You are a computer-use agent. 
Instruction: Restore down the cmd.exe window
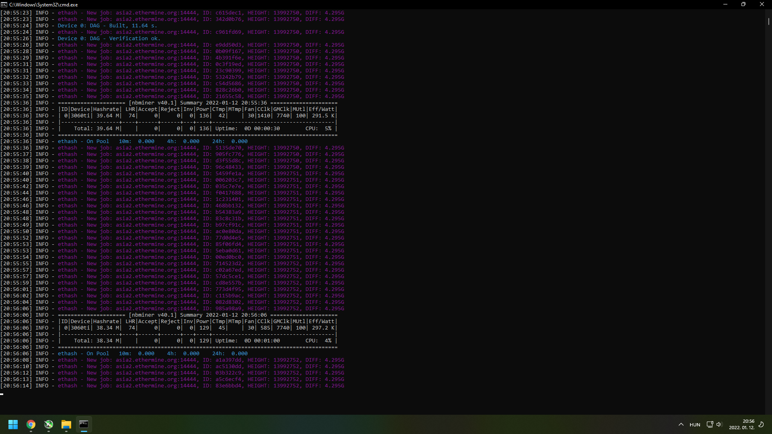click(743, 4)
